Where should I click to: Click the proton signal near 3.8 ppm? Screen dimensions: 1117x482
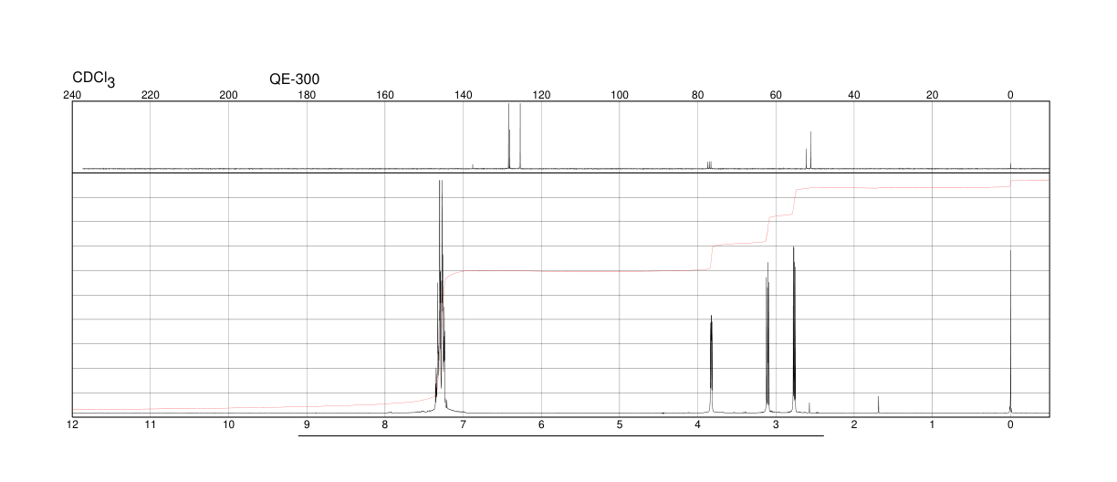711,365
